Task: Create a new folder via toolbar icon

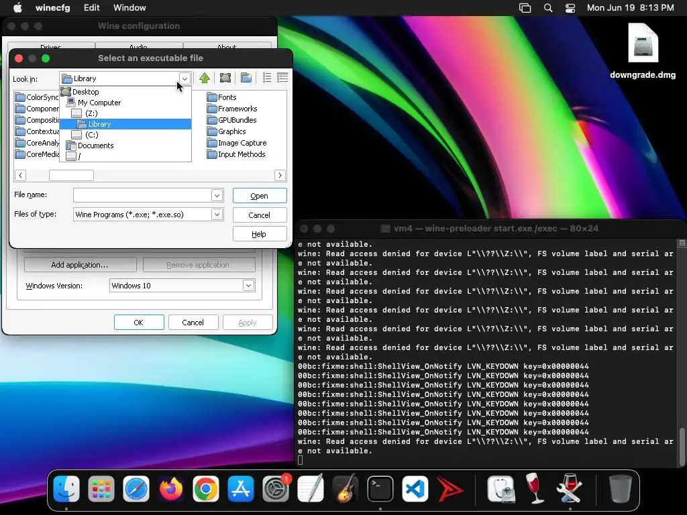Action: tap(246, 78)
